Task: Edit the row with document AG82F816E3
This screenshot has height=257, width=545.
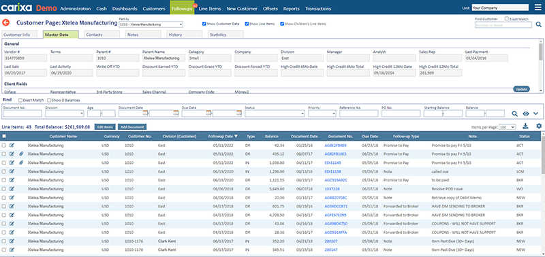Action: [12, 154]
